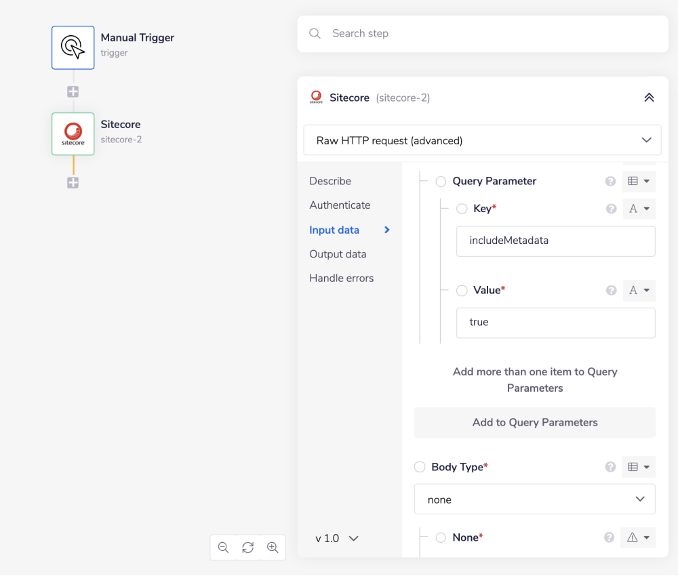Open help for the Key field
678x576 pixels.
coord(611,209)
